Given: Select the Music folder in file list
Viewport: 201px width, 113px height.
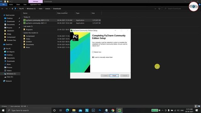Looking at the screenshot, I should [28, 47].
